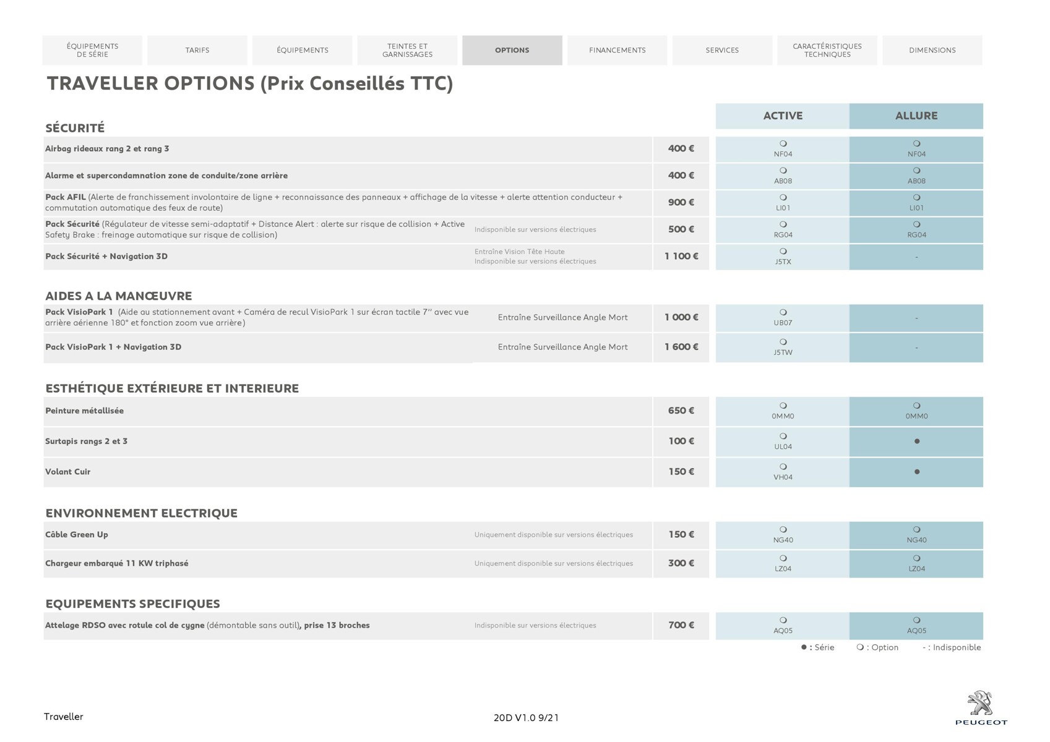Click ENVIRONNEMENT ELECTRIQUE heading
1050x742 pixels.
(142, 513)
